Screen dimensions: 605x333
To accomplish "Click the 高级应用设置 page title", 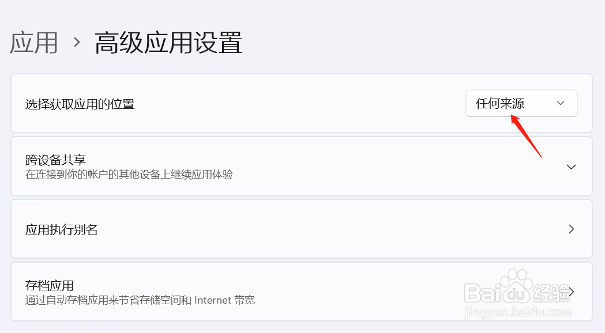I will tap(168, 43).
